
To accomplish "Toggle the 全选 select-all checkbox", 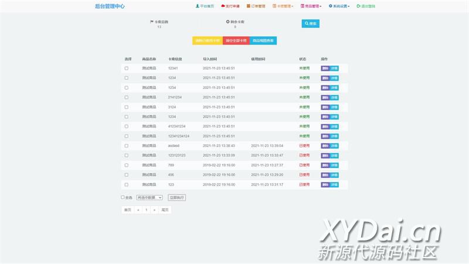I will click(x=123, y=197).
